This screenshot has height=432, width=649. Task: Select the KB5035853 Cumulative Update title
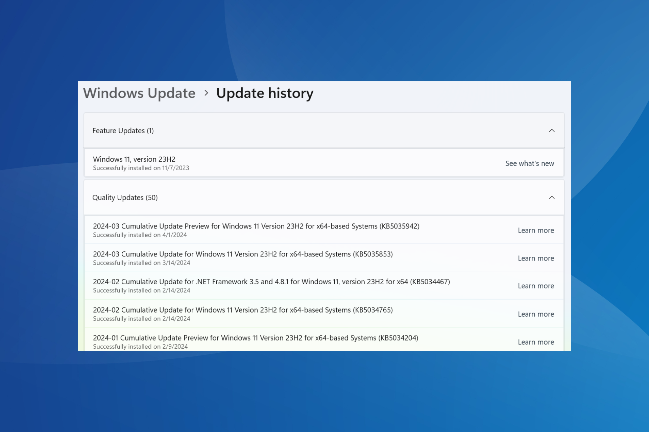243,254
